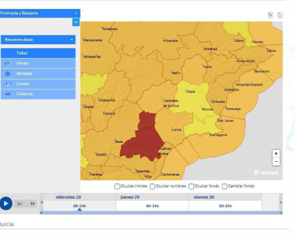The image size is (295, 239).
Task: Click the Lorca label on the map
Action: [x=176, y=130]
